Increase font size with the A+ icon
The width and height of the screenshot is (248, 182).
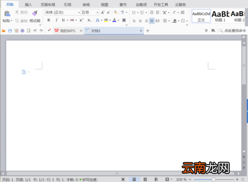coord(103,12)
